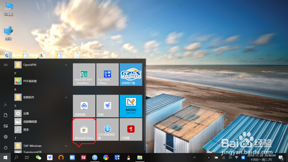Open the Wi-Fi network tray icon
The height and width of the screenshot is (162, 288).
pos(223,158)
